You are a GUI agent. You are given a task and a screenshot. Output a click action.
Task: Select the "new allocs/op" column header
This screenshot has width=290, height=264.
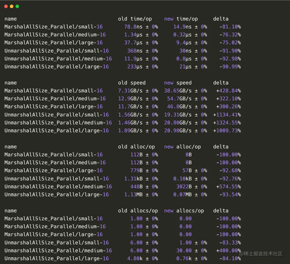(184, 211)
